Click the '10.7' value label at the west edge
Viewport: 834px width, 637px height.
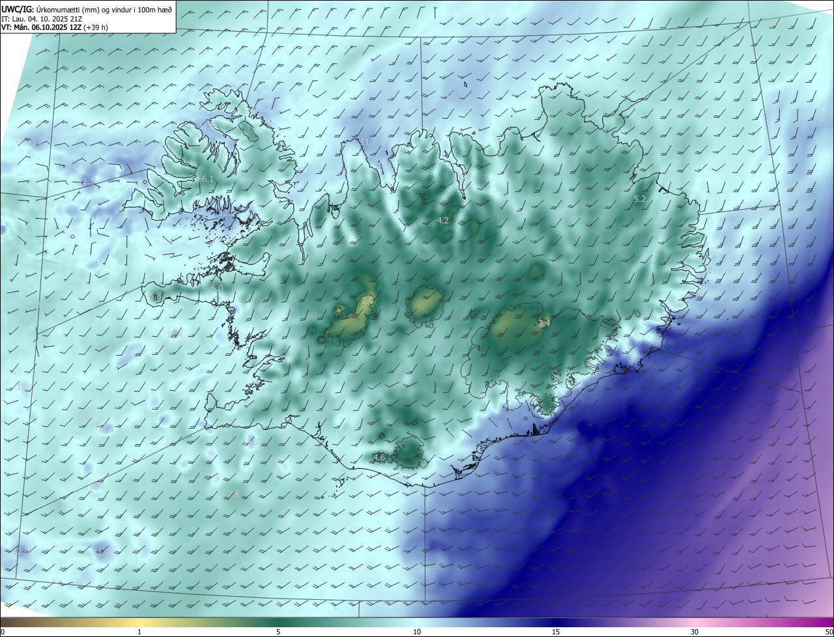click(23, 388)
